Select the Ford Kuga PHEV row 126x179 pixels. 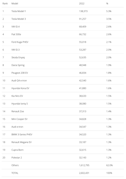[x=63, y=42]
